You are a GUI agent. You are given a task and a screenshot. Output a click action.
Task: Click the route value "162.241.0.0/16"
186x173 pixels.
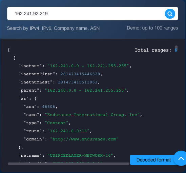pos(68,131)
